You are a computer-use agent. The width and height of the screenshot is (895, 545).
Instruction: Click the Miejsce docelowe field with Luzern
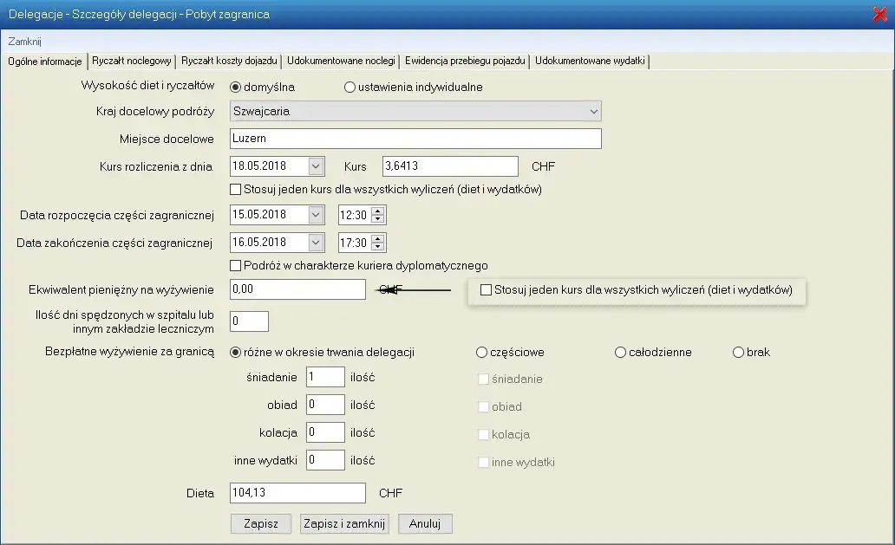pyautogui.click(x=415, y=139)
